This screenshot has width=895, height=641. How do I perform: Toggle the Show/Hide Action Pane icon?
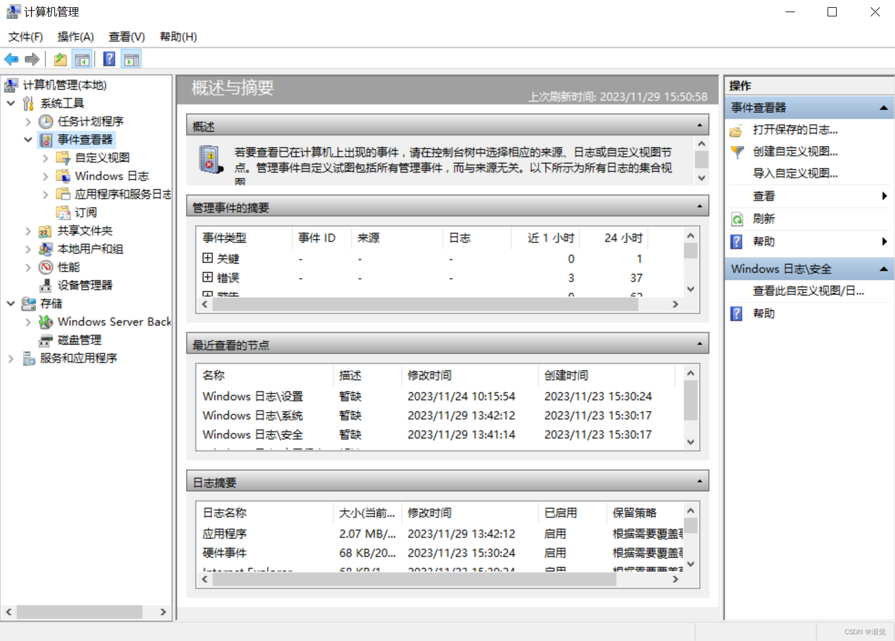pyautogui.click(x=131, y=59)
